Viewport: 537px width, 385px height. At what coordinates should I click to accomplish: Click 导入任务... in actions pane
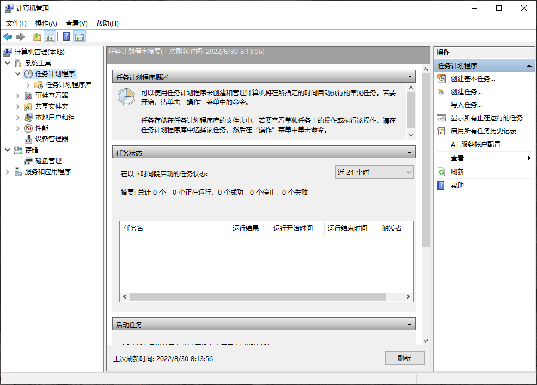466,104
